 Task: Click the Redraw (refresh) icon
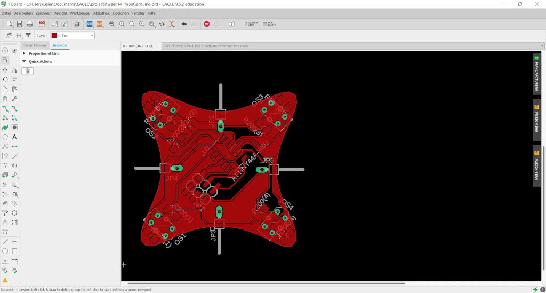[162, 24]
